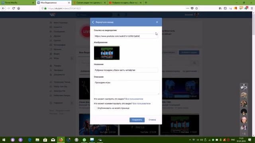Click Добавить видео button behind dialog
Image resolution: width=255 pixels, height=143 pixels.
(189, 52)
